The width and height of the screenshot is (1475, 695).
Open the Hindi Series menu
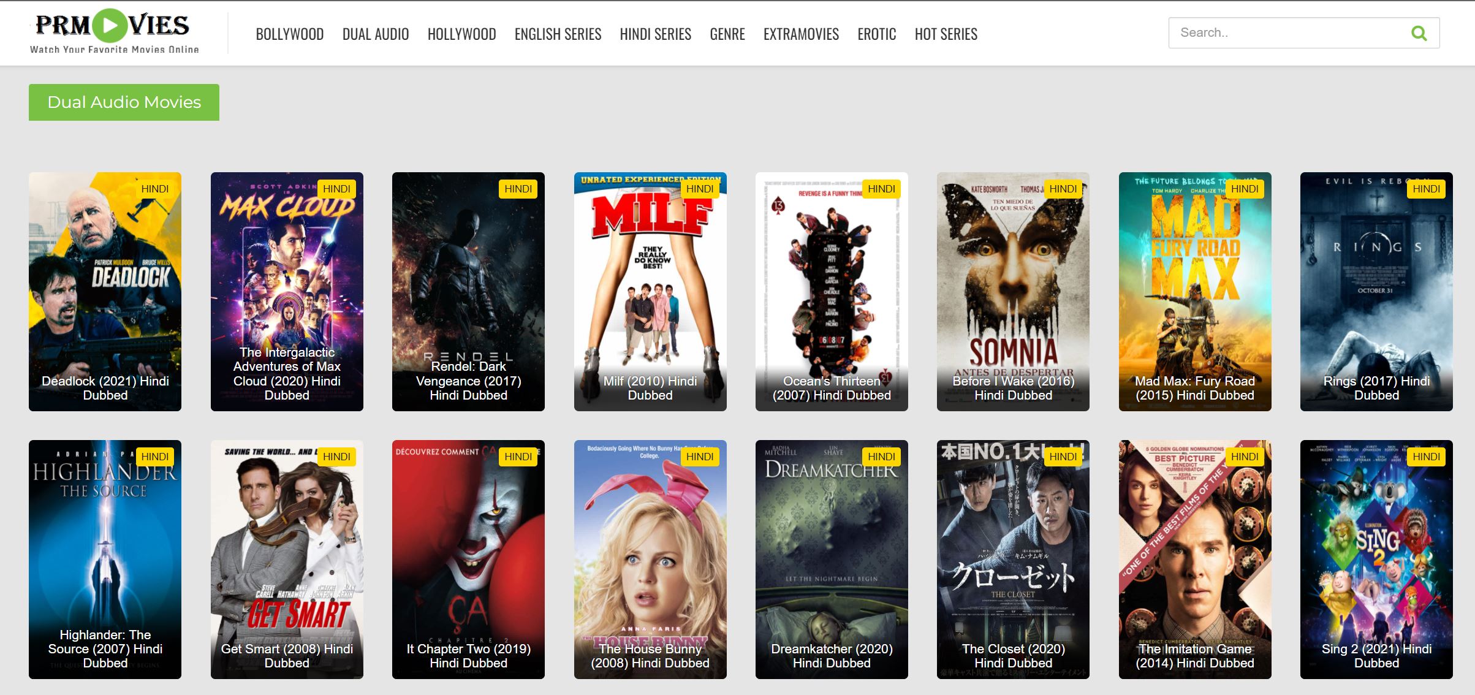pyautogui.click(x=656, y=34)
